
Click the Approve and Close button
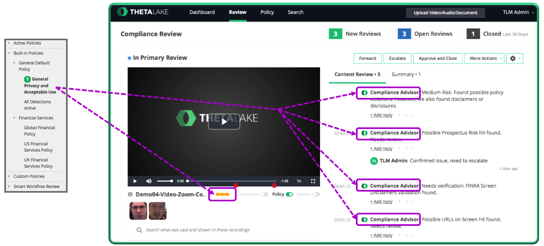click(x=438, y=59)
